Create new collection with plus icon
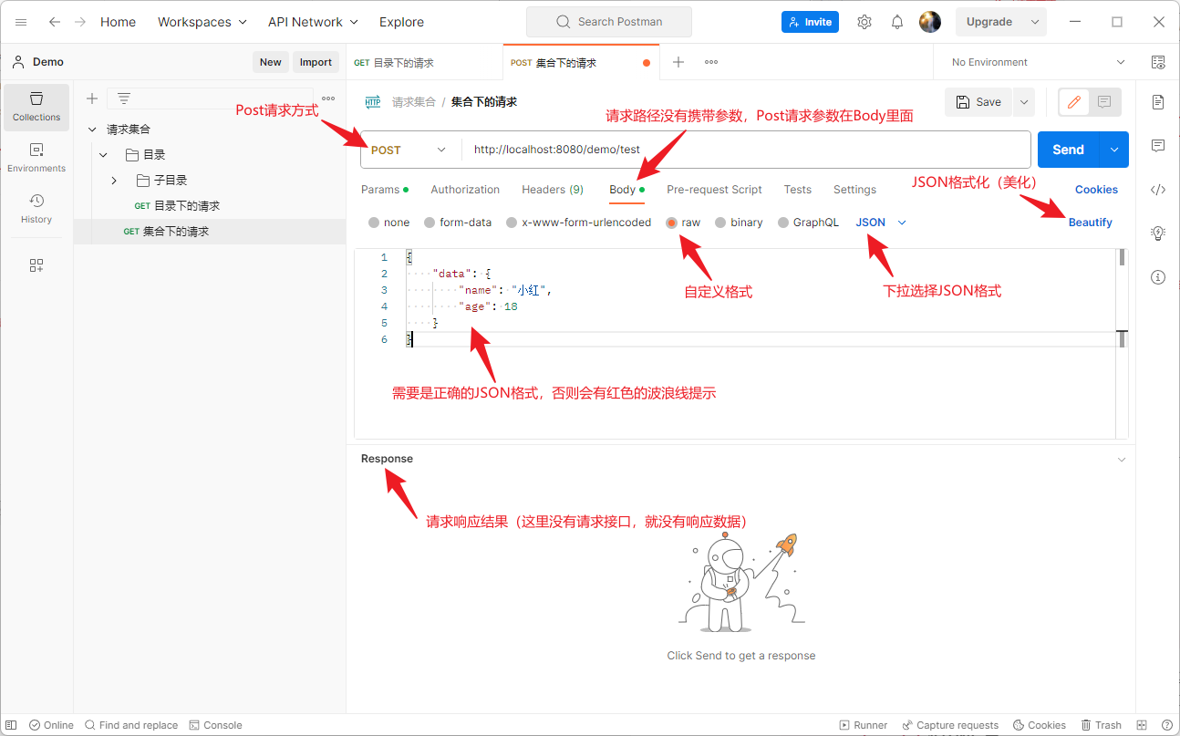This screenshot has width=1180, height=736. click(92, 98)
